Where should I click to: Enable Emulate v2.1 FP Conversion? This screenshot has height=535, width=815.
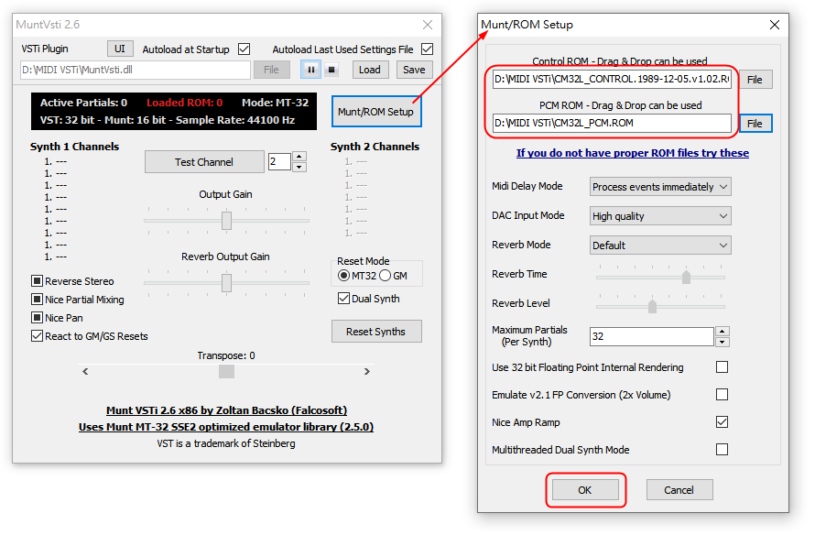click(722, 395)
